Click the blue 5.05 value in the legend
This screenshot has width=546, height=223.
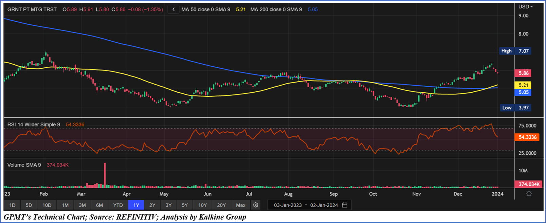coord(313,9)
